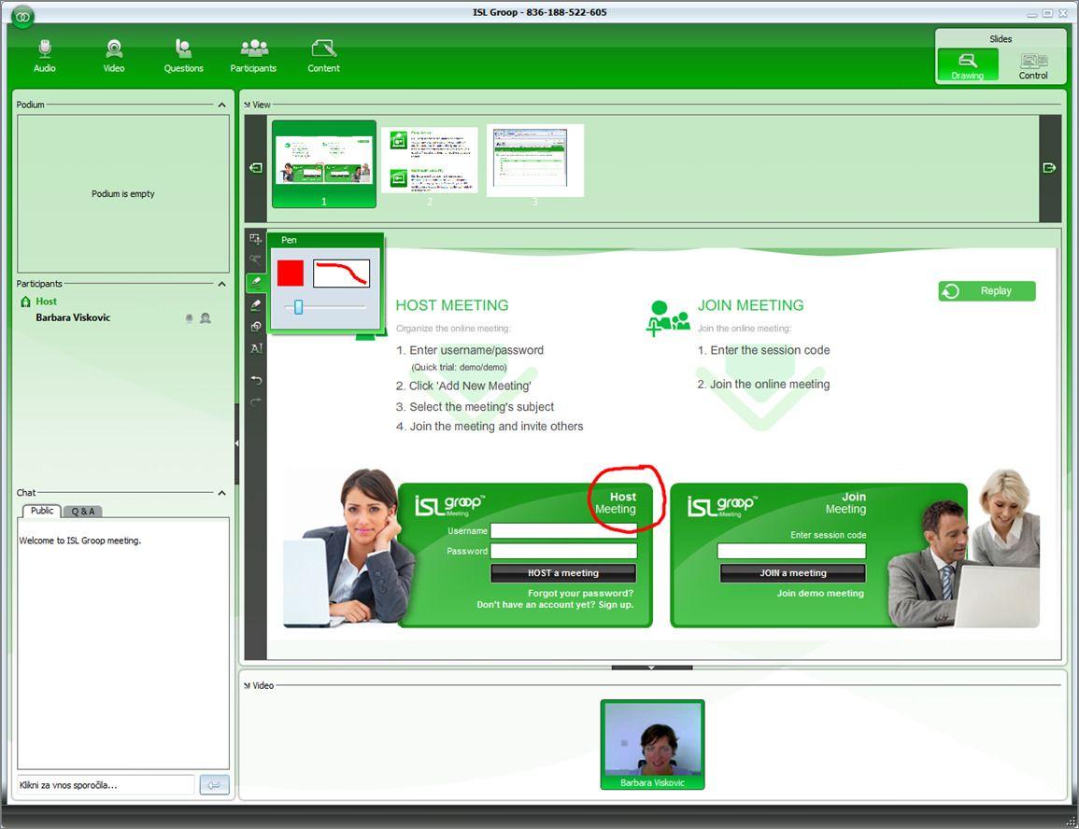Viewport: 1079px width, 829px height.
Task: Collapse the View section using its triangle
Action: [x=247, y=105]
